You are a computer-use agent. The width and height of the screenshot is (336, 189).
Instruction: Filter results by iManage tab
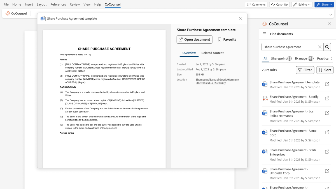click(304, 58)
